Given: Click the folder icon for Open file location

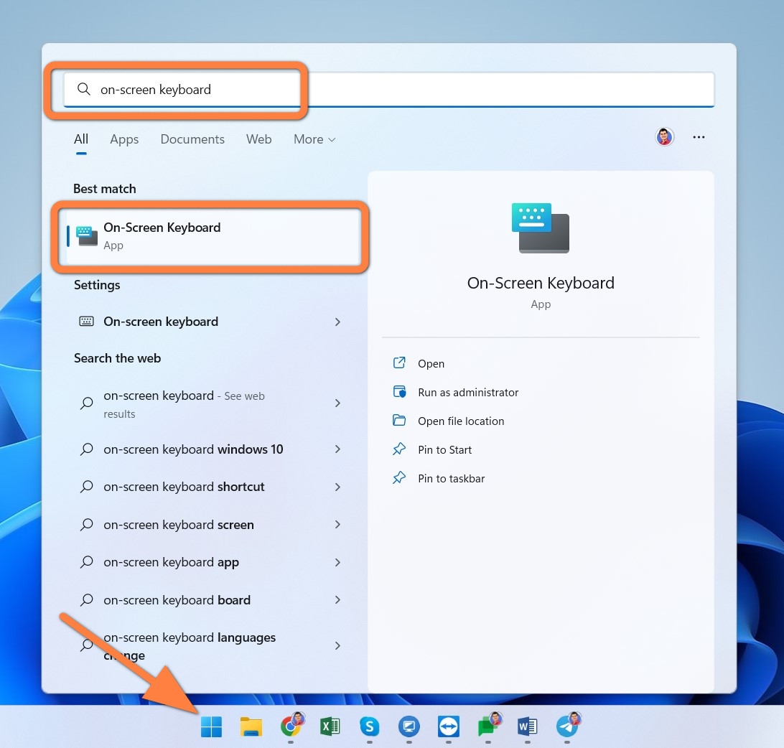Looking at the screenshot, I should pyautogui.click(x=399, y=420).
